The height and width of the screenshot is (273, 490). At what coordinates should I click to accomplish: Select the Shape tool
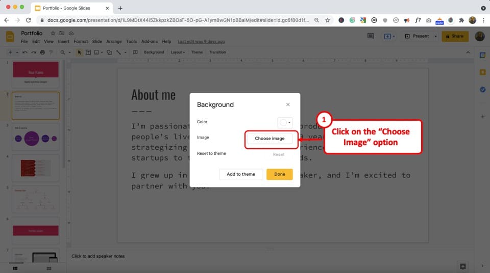109,52
